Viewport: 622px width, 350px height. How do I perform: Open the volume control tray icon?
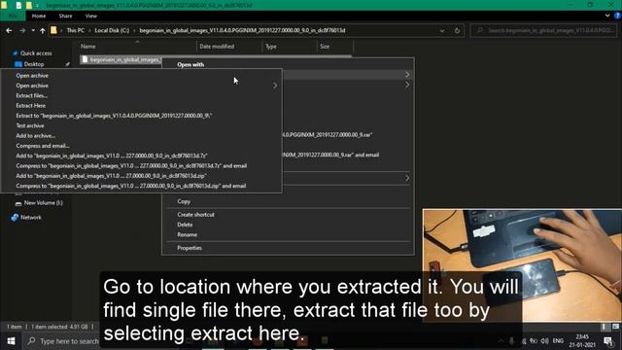[545, 341]
